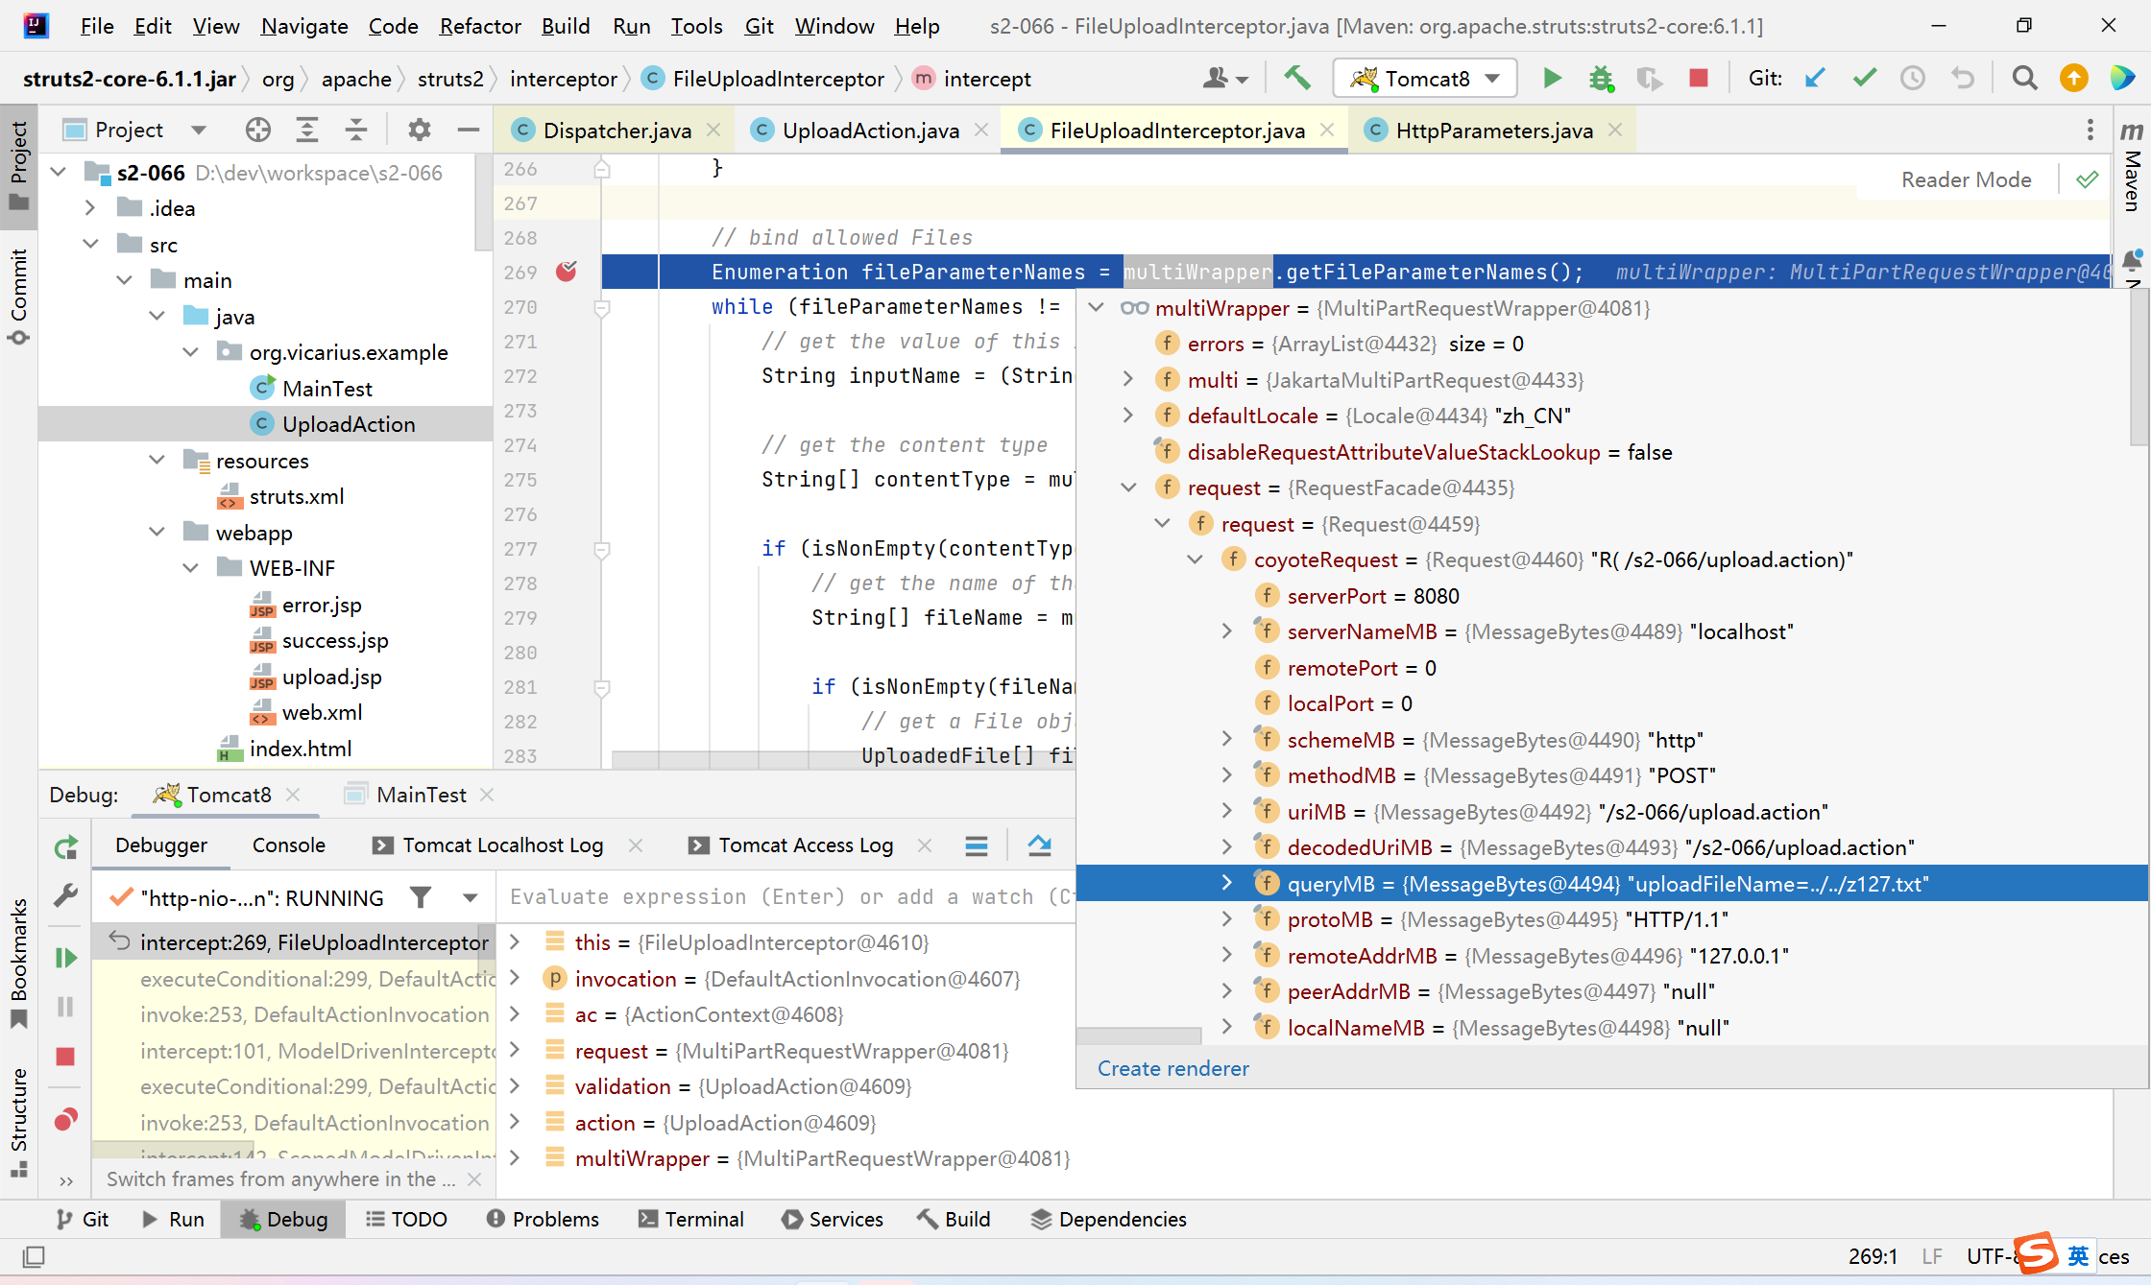The image size is (2151, 1285).
Task: Click the Create renderer link
Action: click(x=1172, y=1068)
